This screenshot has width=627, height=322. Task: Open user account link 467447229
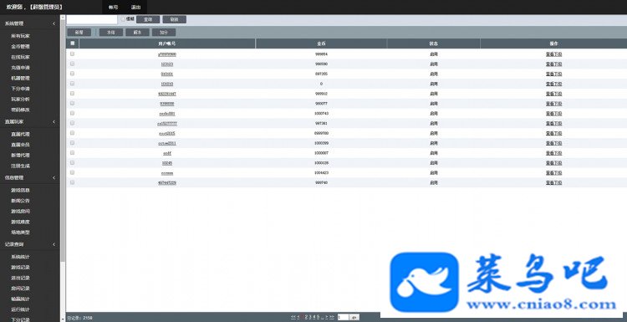pos(167,183)
